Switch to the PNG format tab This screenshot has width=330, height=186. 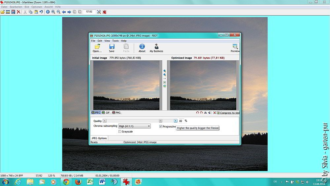[x=116, y=113]
